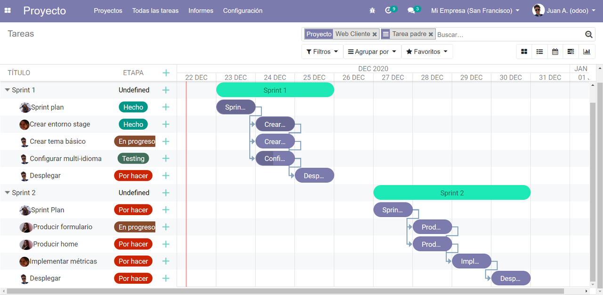Remove the Web Cliente project filter
The image size is (603, 295).
pyautogui.click(x=375, y=34)
